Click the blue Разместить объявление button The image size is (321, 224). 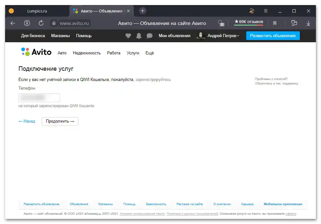[x=273, y=36]
